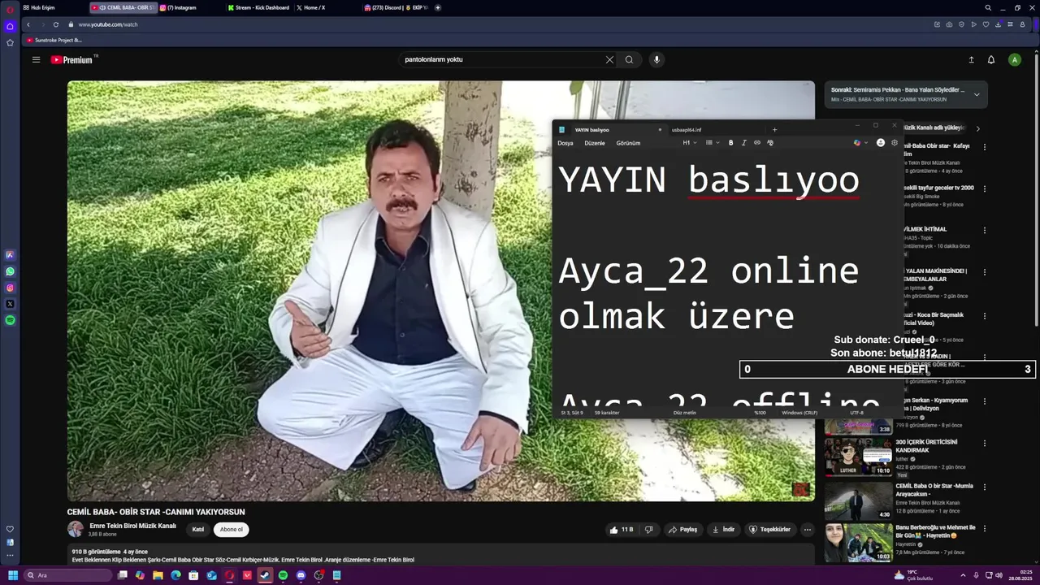Open the YouTube guide hamburger menu
The image size is (1040, 585).
tap(36, 59)
